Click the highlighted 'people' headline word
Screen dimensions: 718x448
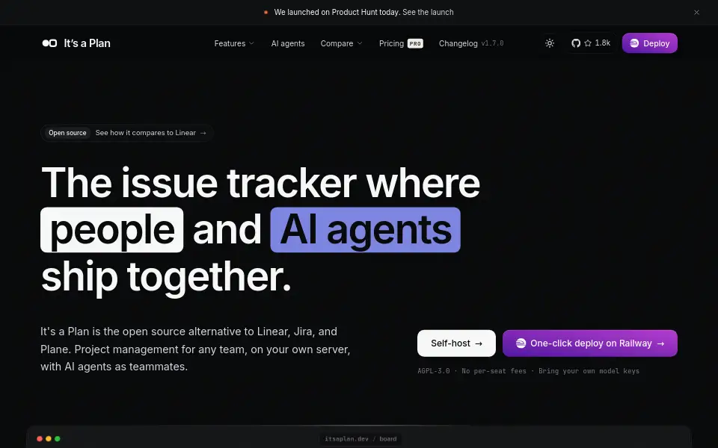[111, 230]
